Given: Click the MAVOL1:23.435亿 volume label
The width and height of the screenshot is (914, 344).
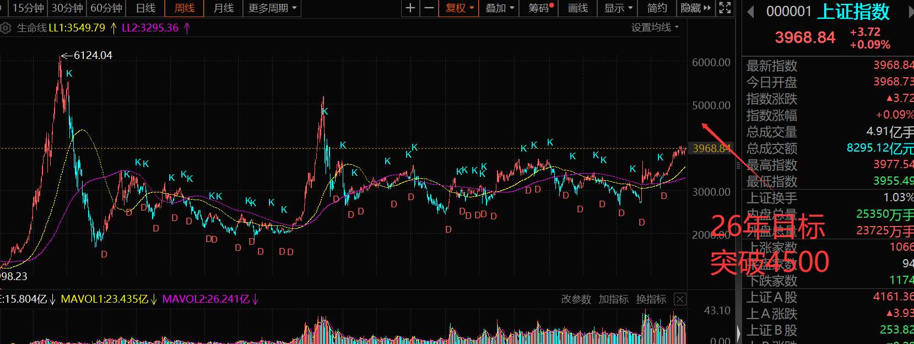Looking at the screenshot, I should tap(104, 299).
